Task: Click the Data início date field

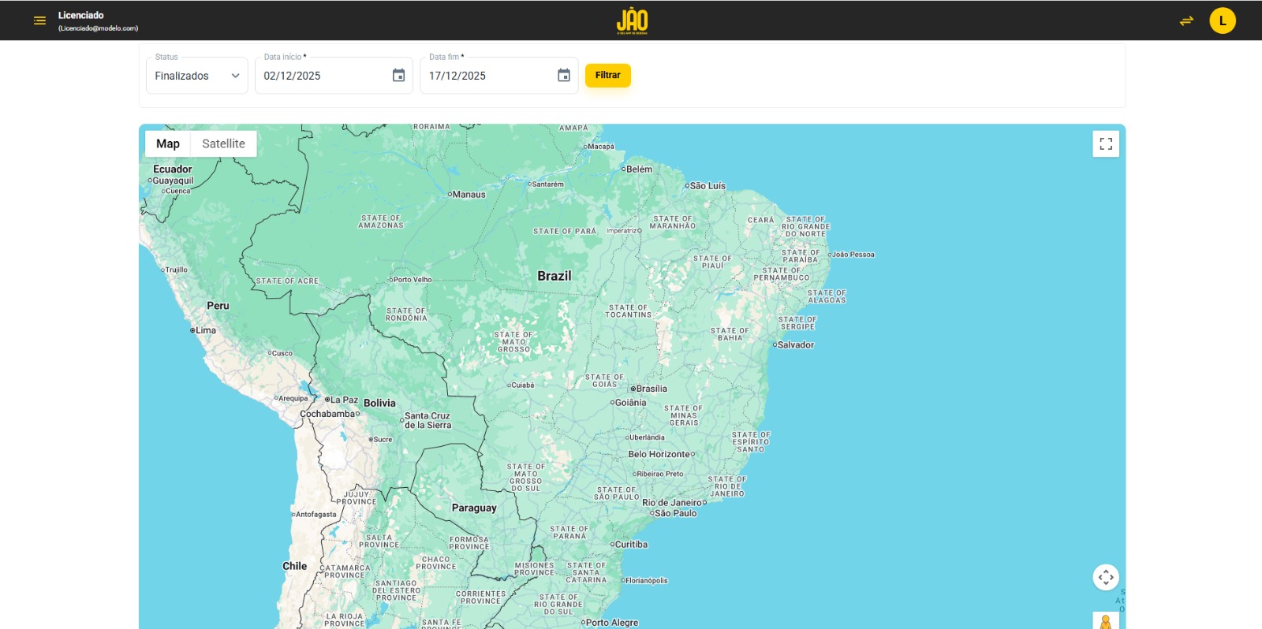Action: pyautogui.click(x=334, y=76)
